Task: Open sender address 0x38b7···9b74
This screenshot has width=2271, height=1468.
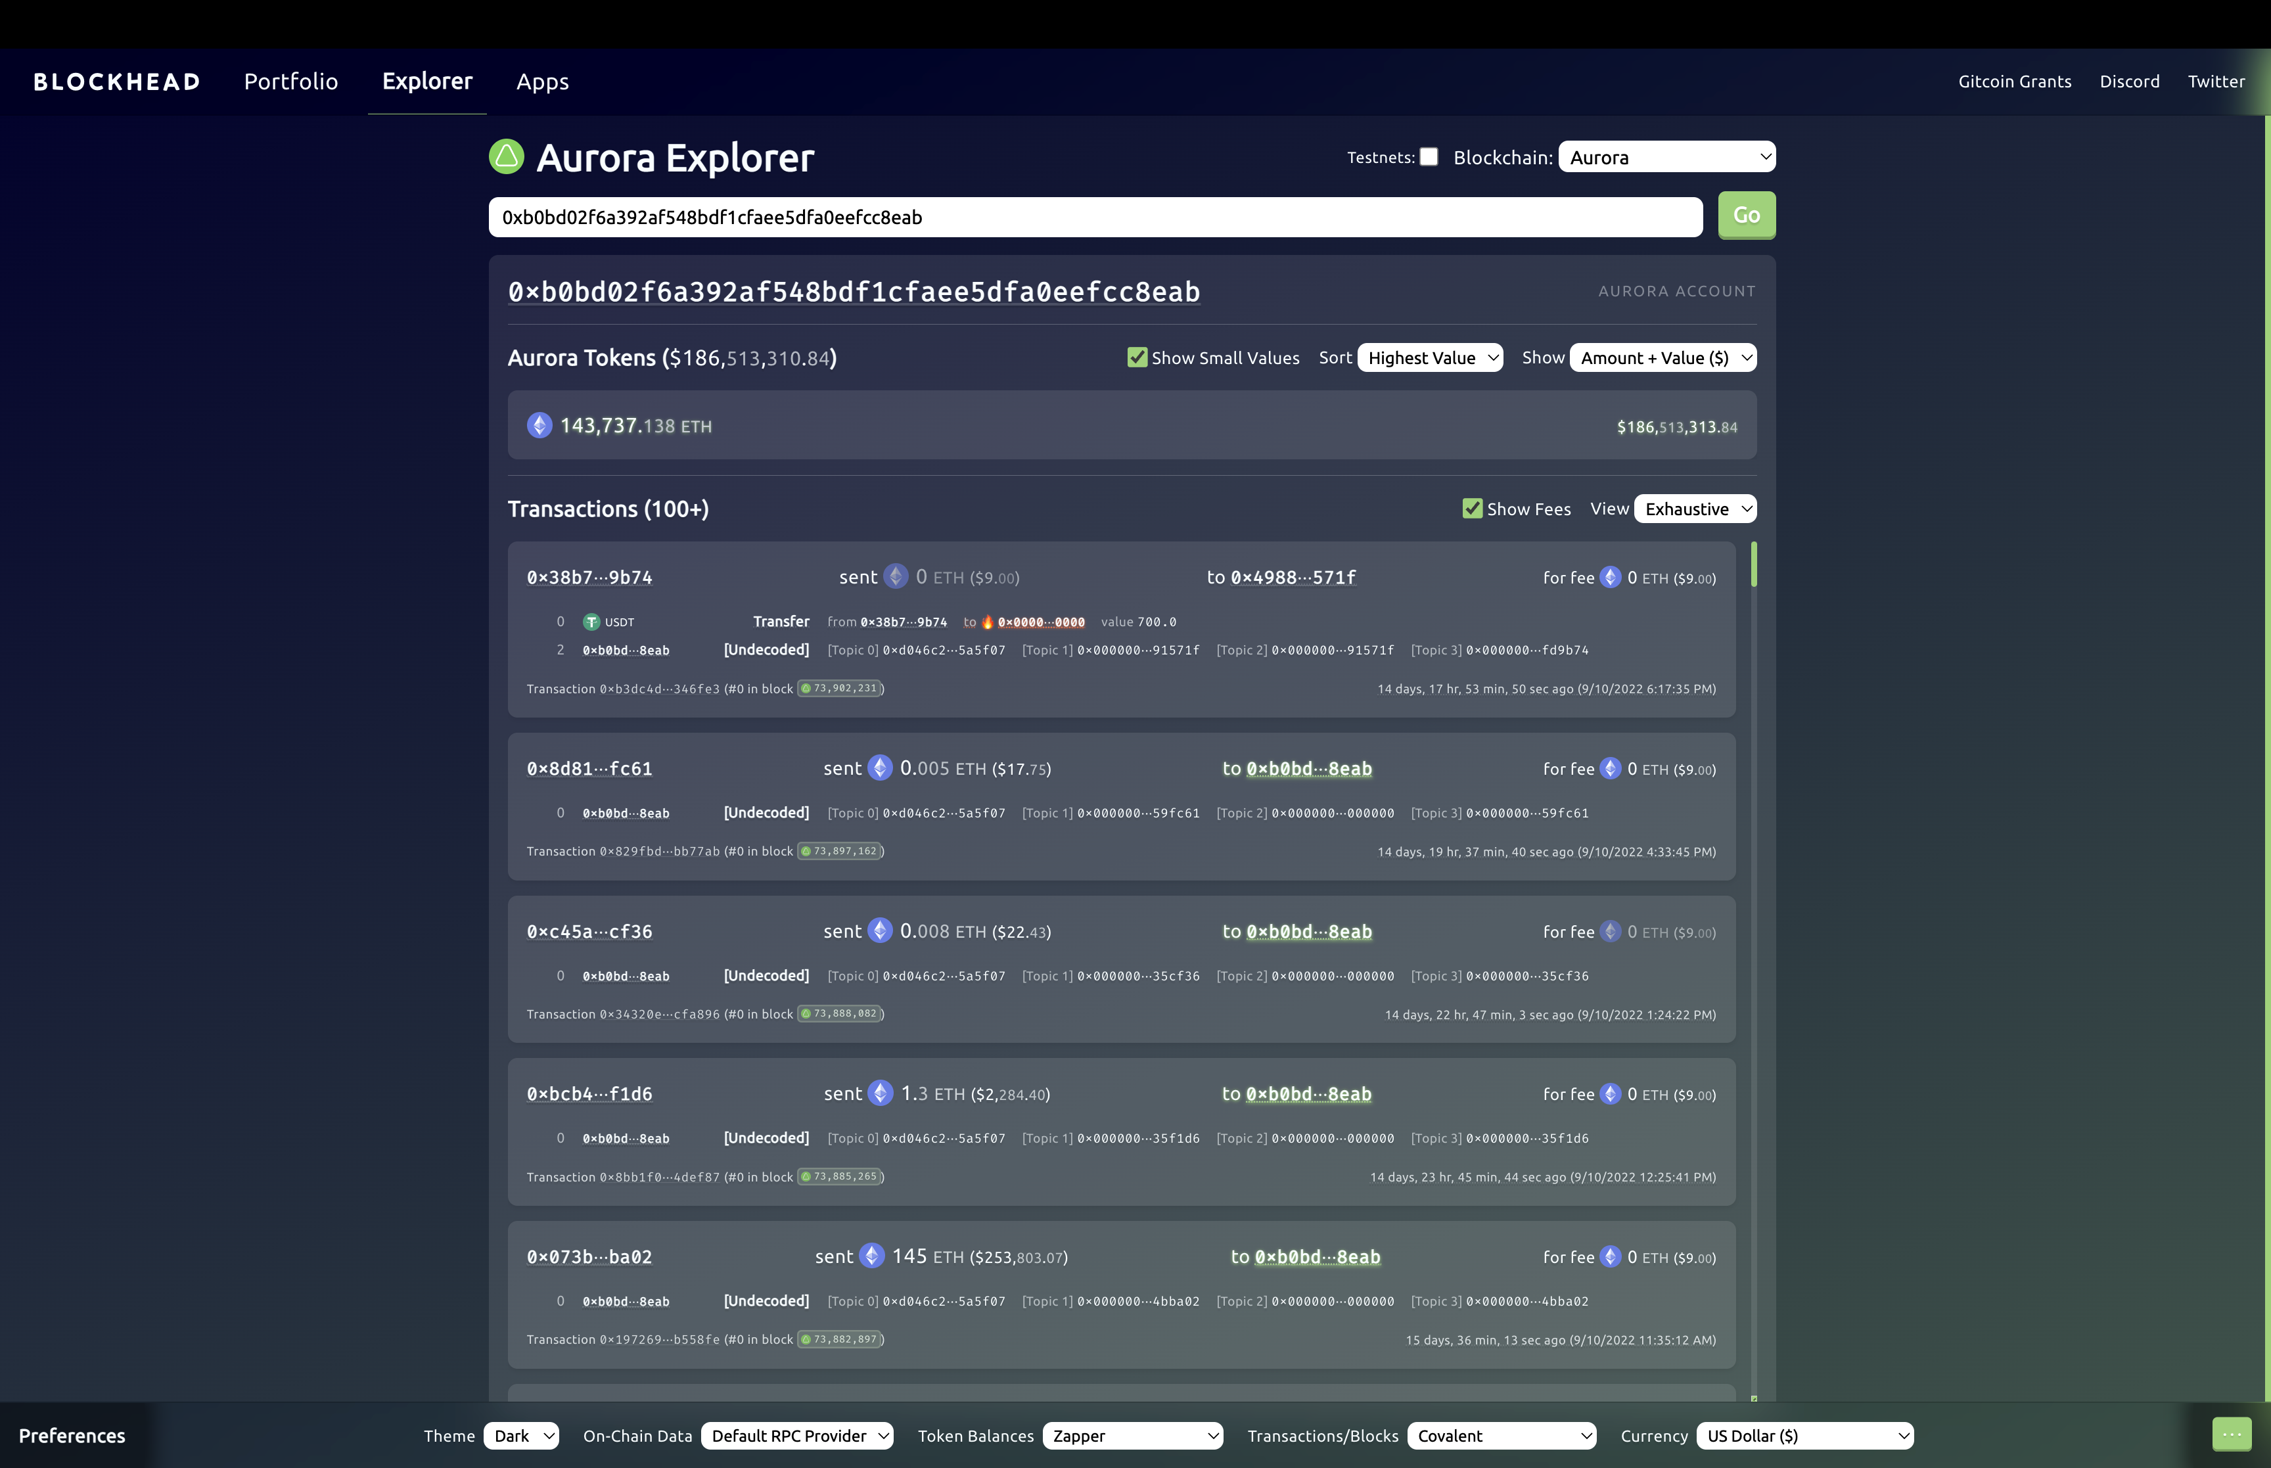Action: [589, 578]
